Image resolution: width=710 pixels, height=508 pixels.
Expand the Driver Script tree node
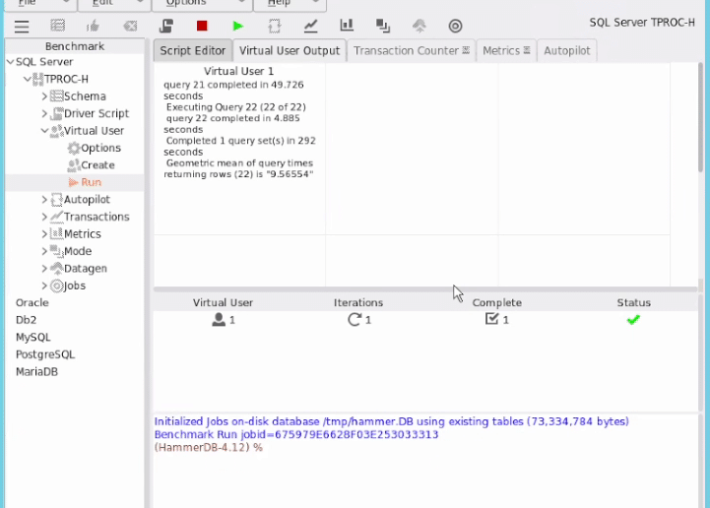44,113
